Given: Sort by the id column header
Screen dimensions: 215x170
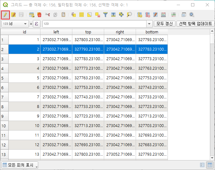Looking at the screenshot, I should (x=25, y=32).
